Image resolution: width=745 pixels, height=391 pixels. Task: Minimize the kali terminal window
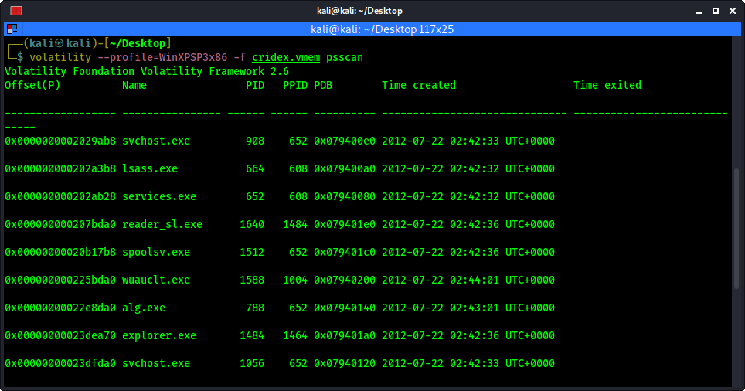(699, 11)
